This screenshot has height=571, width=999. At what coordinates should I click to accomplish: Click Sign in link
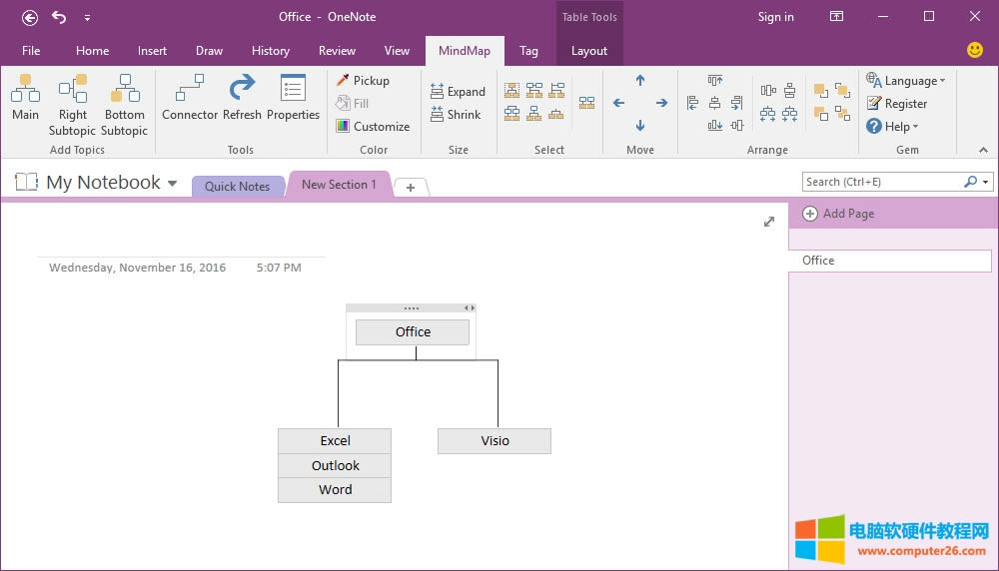click(775, 17)
